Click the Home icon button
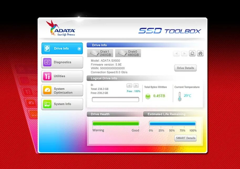 (x=200, y=53)
